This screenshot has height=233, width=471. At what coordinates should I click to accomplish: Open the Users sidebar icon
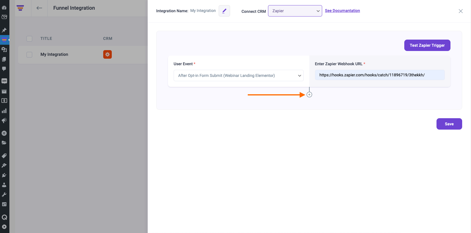(4, 185)
